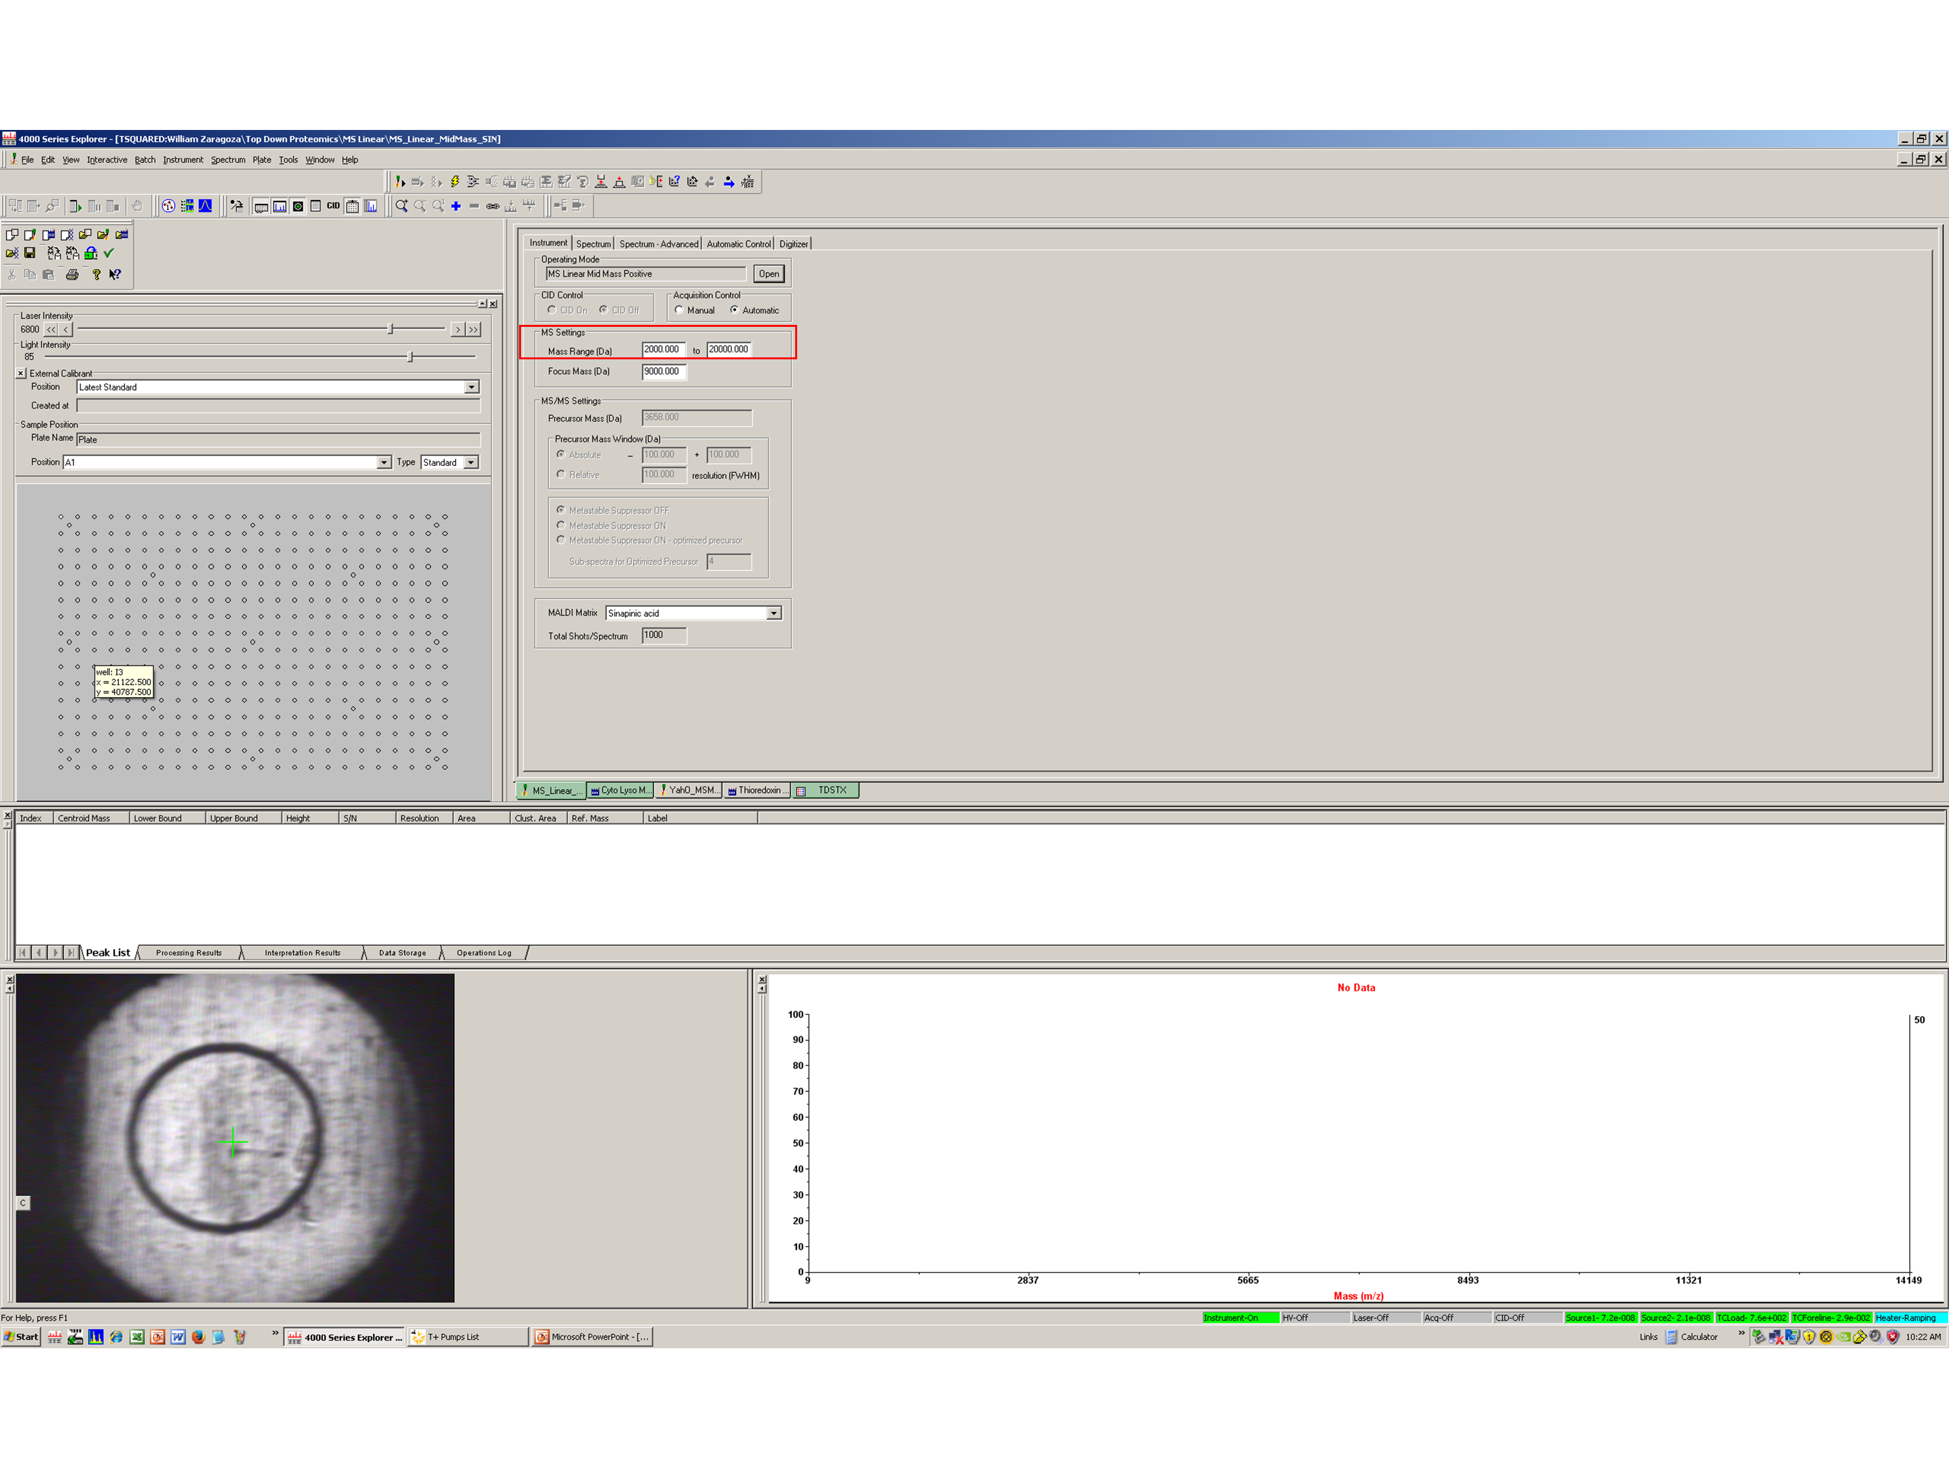
Task: Click the magnifier zoom-in toolbar icon
Action: pyautogui.click(x=401, y=206)
